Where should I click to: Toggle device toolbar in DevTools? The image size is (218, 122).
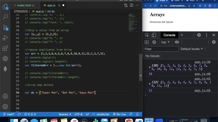tap(154, 35)
